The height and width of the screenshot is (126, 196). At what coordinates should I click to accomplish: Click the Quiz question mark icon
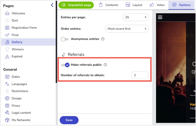pyautogui.click(x=7, y=21)
